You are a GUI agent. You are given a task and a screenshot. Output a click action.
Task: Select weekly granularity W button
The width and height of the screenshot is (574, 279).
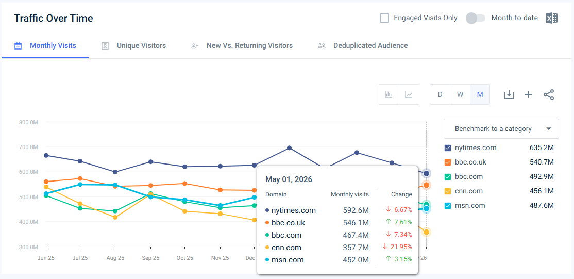pos(460,94)
